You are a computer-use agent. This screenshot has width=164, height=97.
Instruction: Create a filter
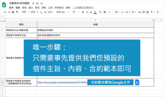(x=151, y=12)
